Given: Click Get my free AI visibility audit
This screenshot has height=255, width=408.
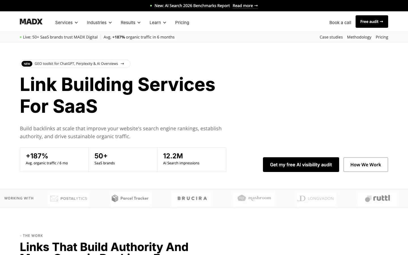Looking at the screenshot, I should coord(301,165).
